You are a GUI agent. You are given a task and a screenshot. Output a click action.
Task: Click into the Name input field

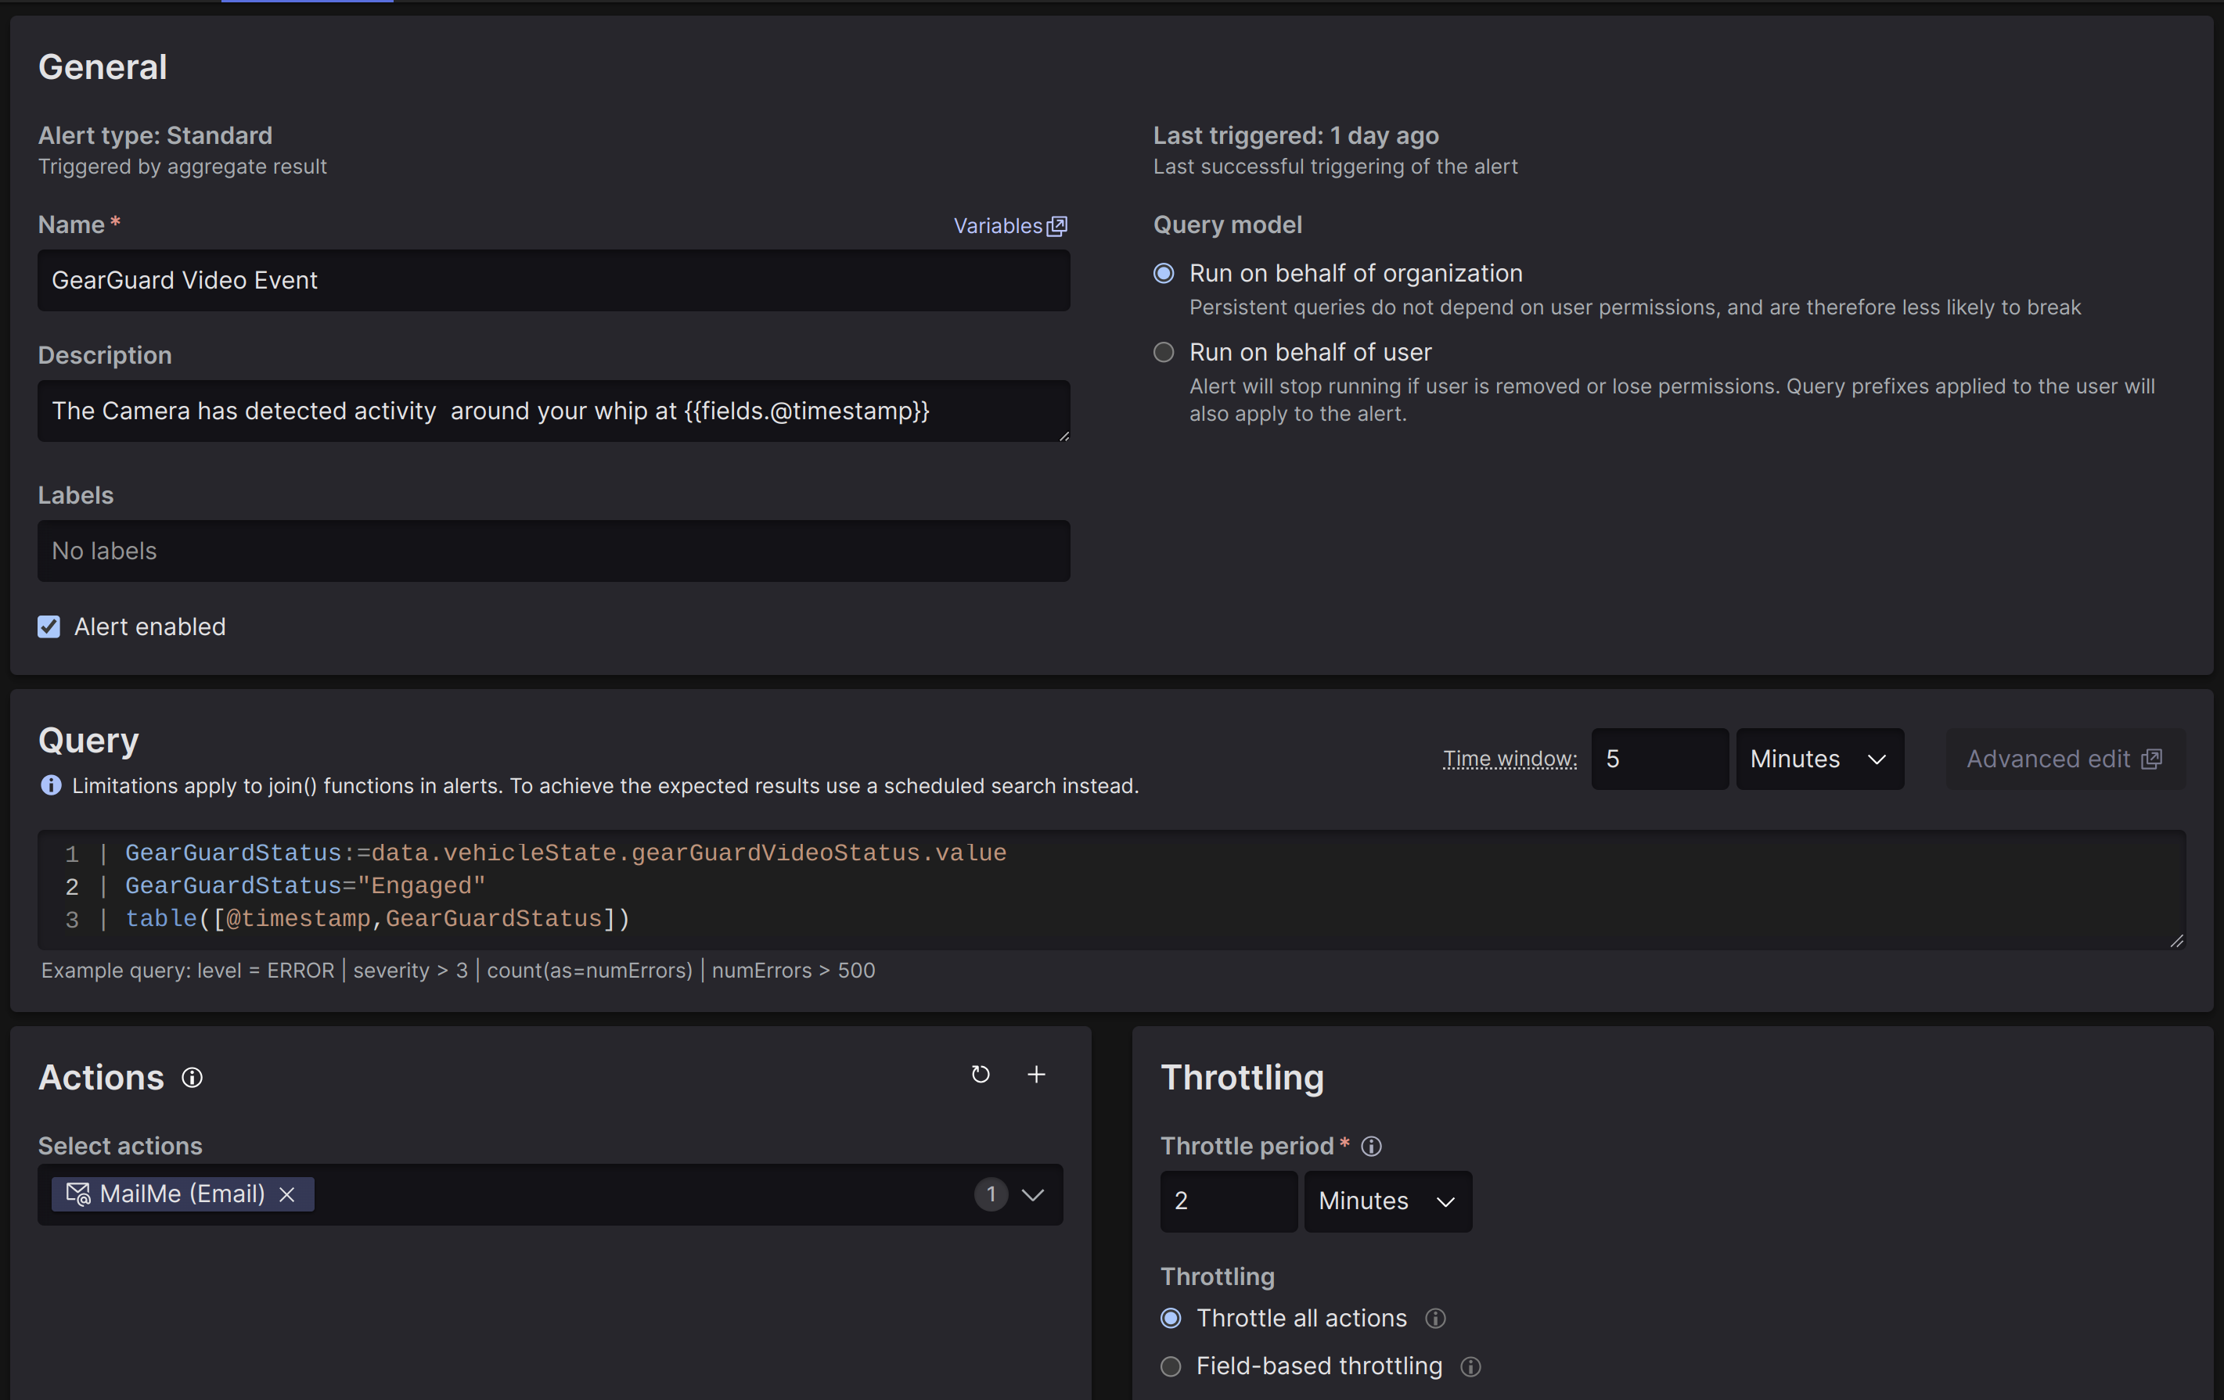tap(552, 281)
